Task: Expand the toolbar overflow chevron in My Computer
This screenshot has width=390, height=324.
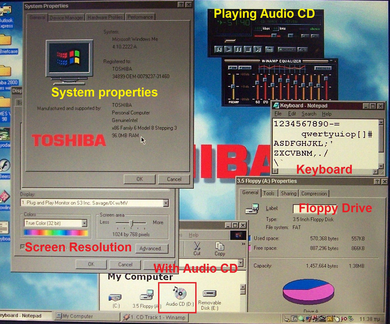Action: (x=243, y=244)
